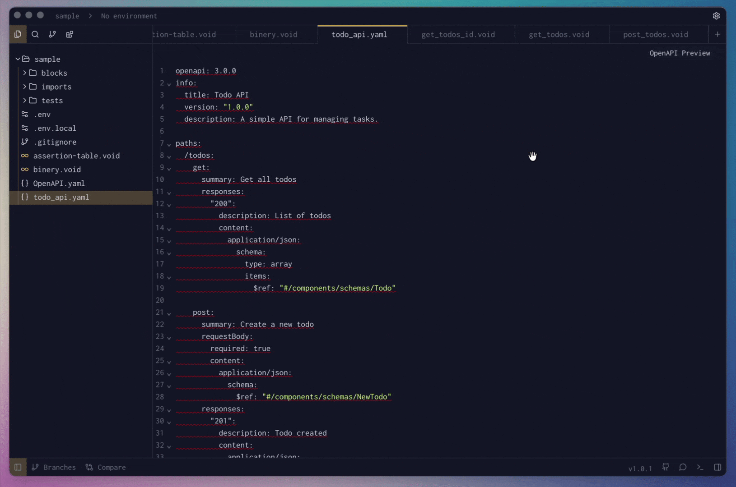Switch to the binery.void tab
This screenshot has width=736, height=487.
pyautogui.click(x=273, y=34)
